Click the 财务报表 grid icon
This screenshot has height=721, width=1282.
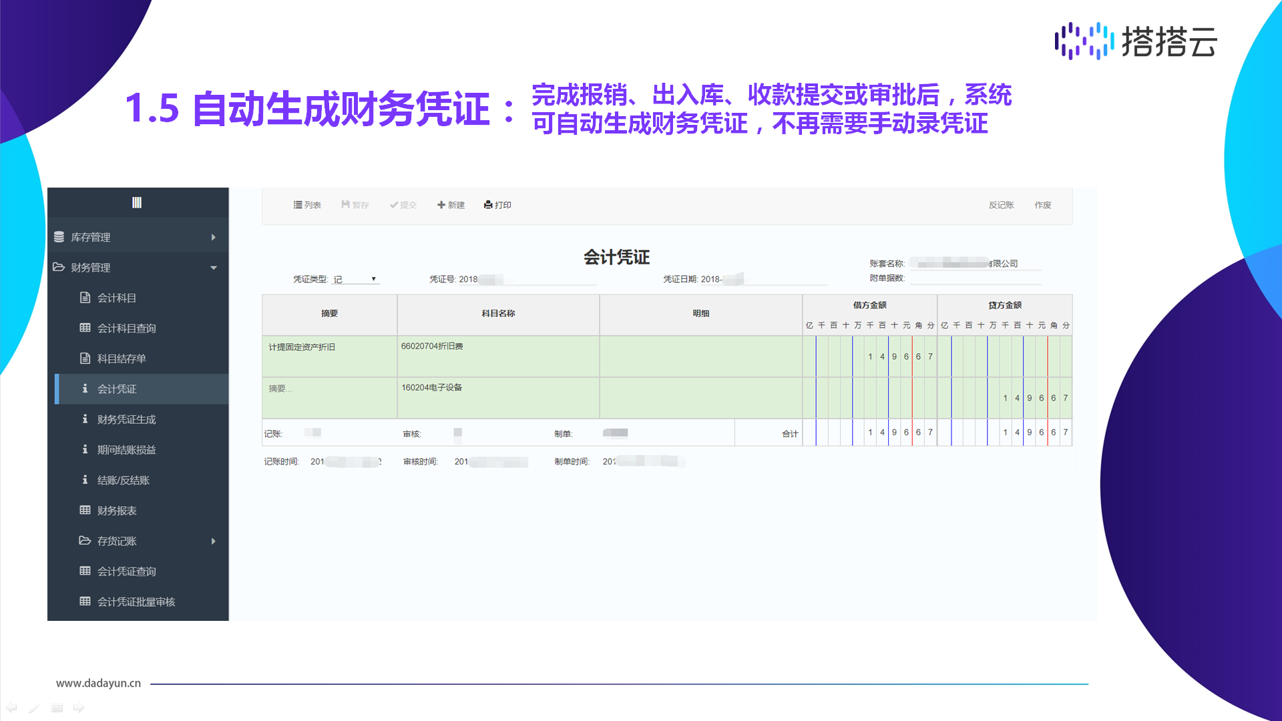click(85, 510)
